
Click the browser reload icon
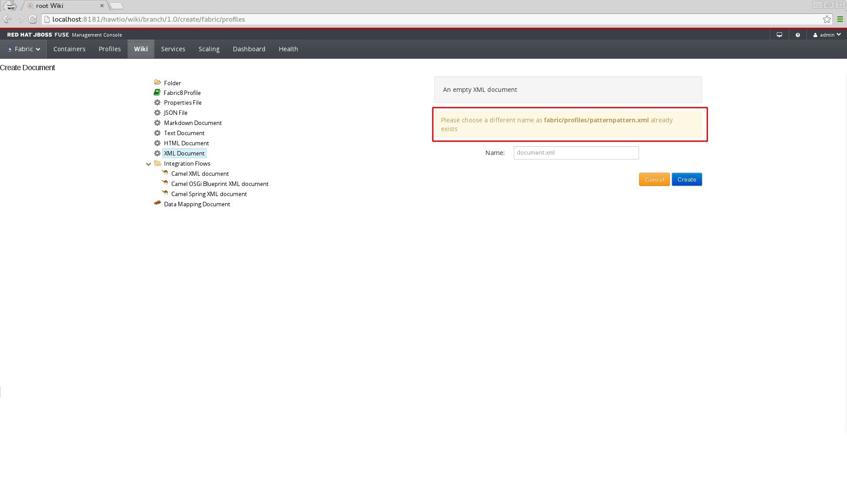point(33,19)
